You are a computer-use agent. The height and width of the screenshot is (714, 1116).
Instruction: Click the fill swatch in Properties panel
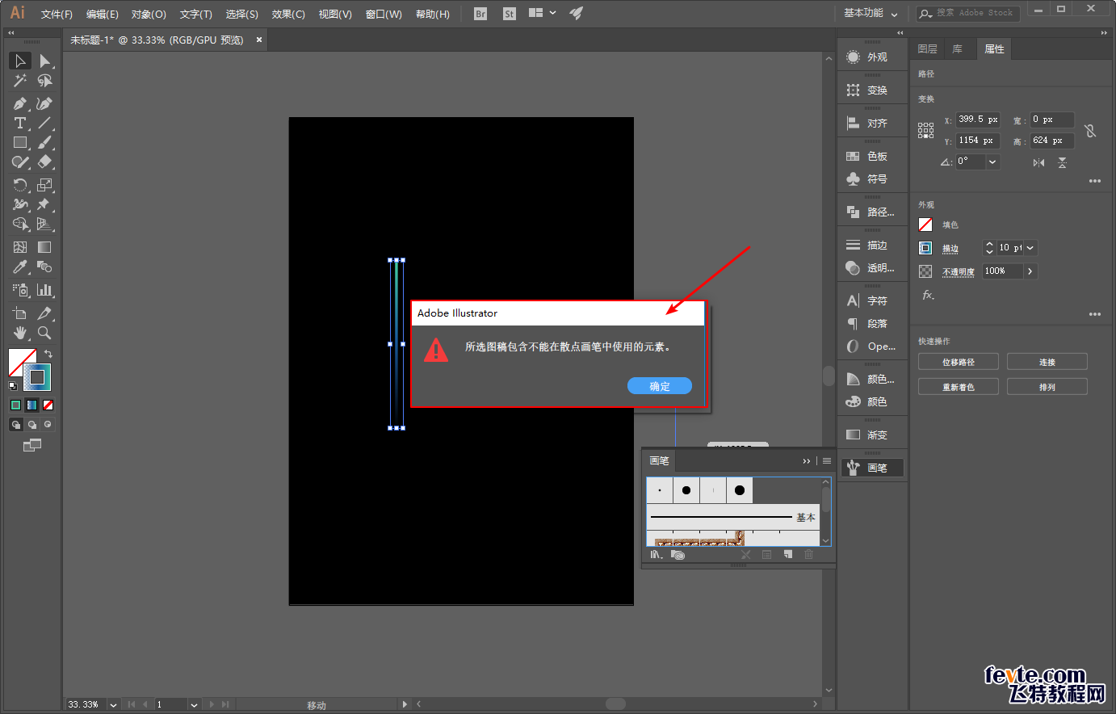click(925, 225)
